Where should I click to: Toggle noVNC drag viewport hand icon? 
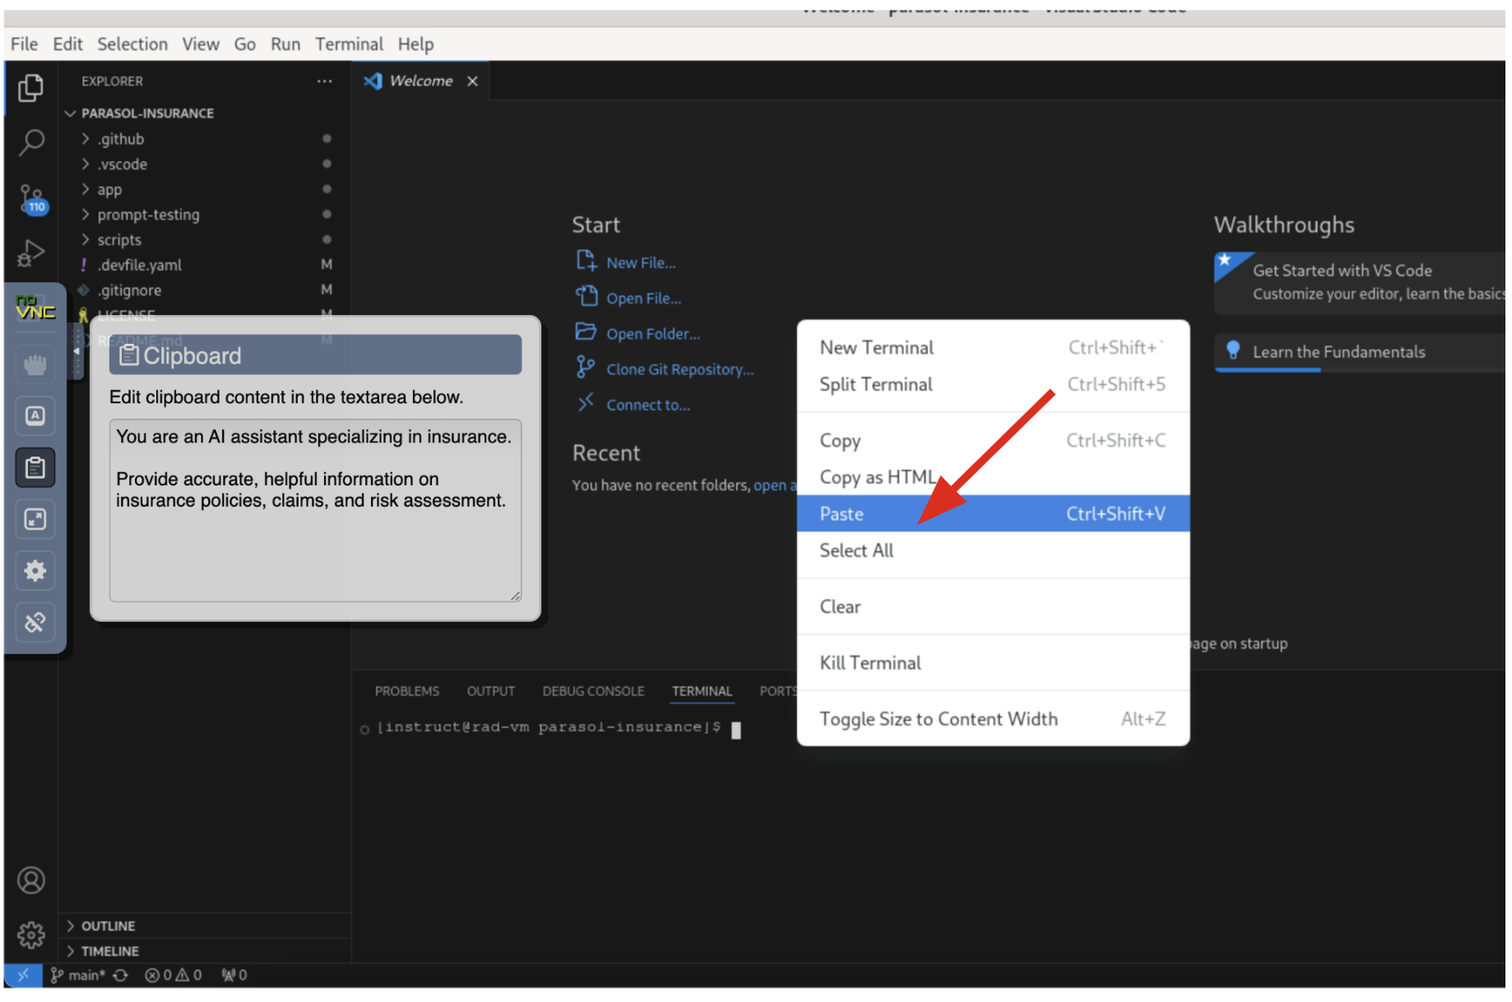pos(35,364)
